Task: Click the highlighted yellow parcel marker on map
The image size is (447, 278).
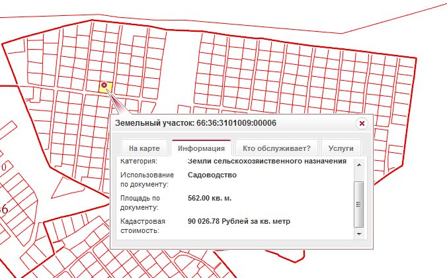Action: pyautogui.click(x=104, y=85)
